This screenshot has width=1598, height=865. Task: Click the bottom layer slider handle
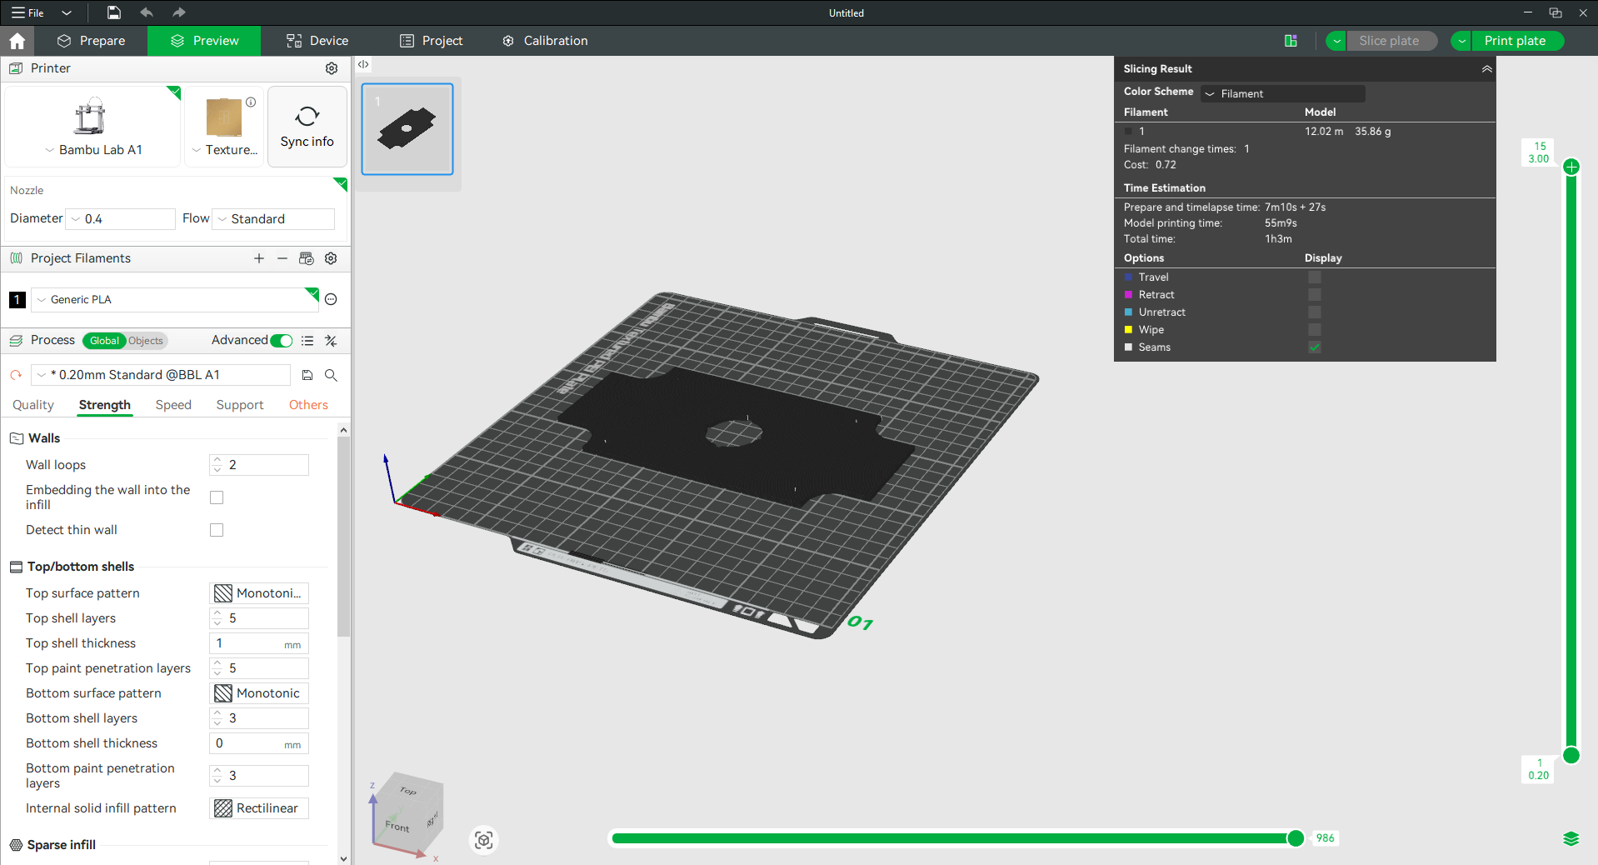pos(1571,756)
